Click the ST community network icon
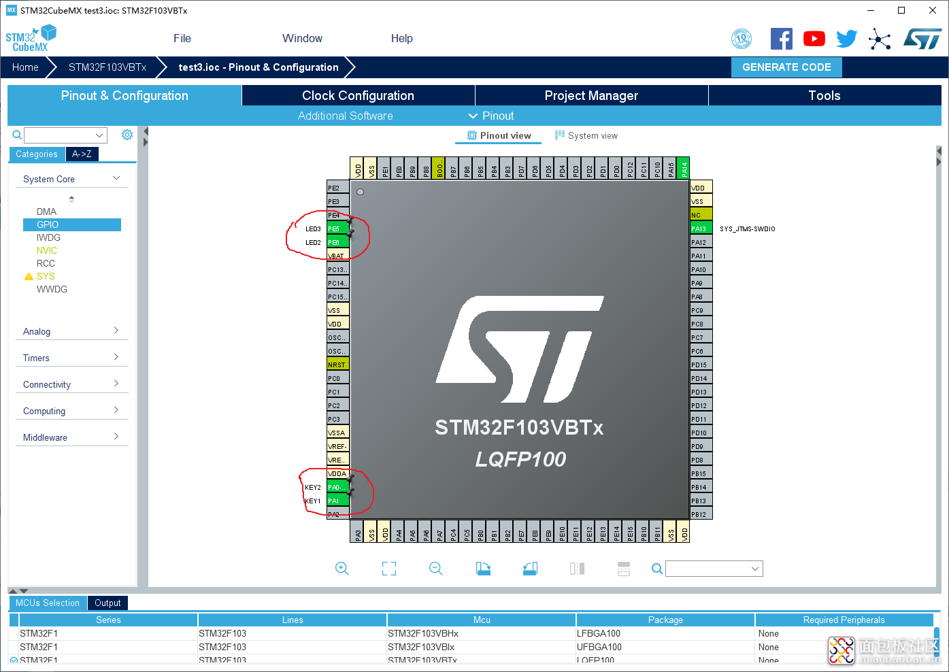This screenshot has width=949, height=672. pyautogui.click(x=880, y=39)
